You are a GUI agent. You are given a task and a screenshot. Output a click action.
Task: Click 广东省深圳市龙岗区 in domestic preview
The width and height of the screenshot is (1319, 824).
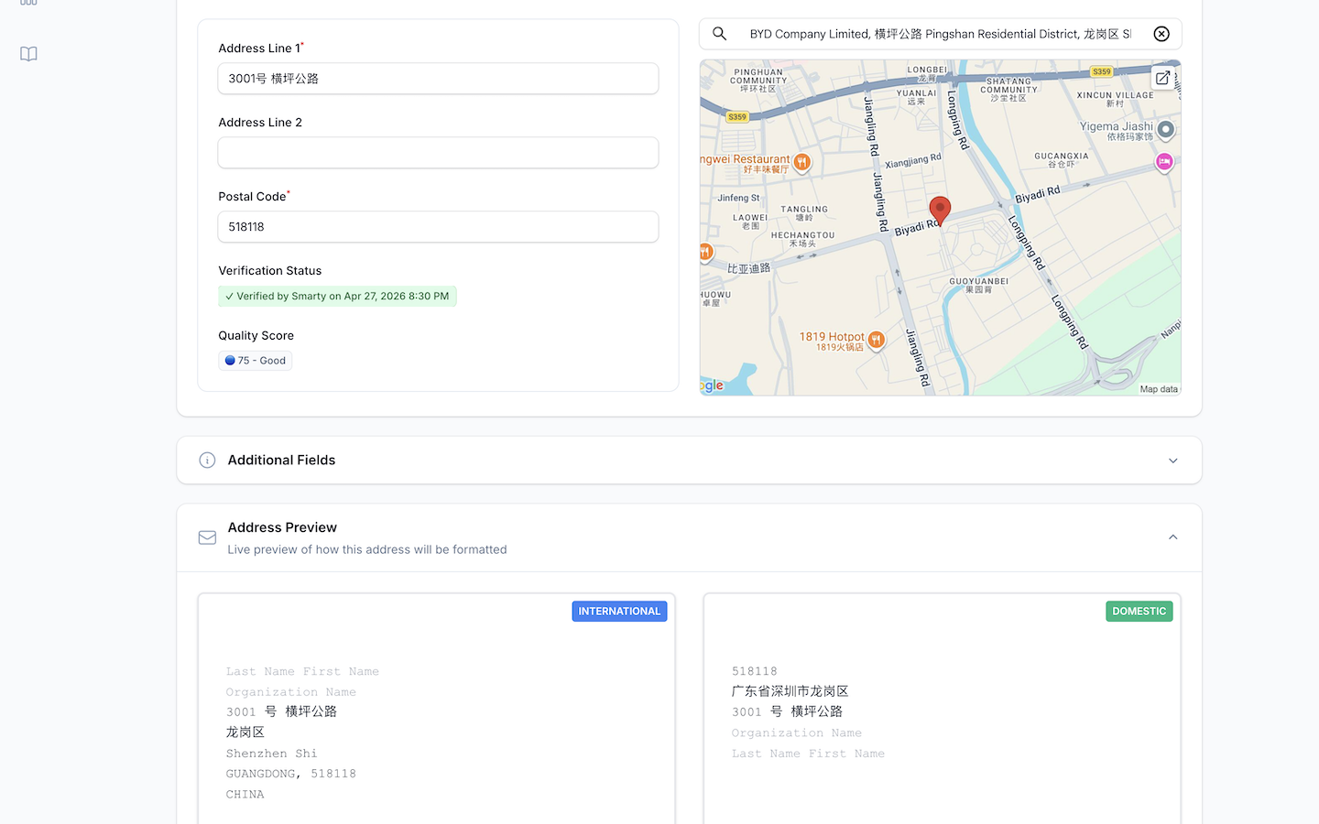click(x=790, y=691)
